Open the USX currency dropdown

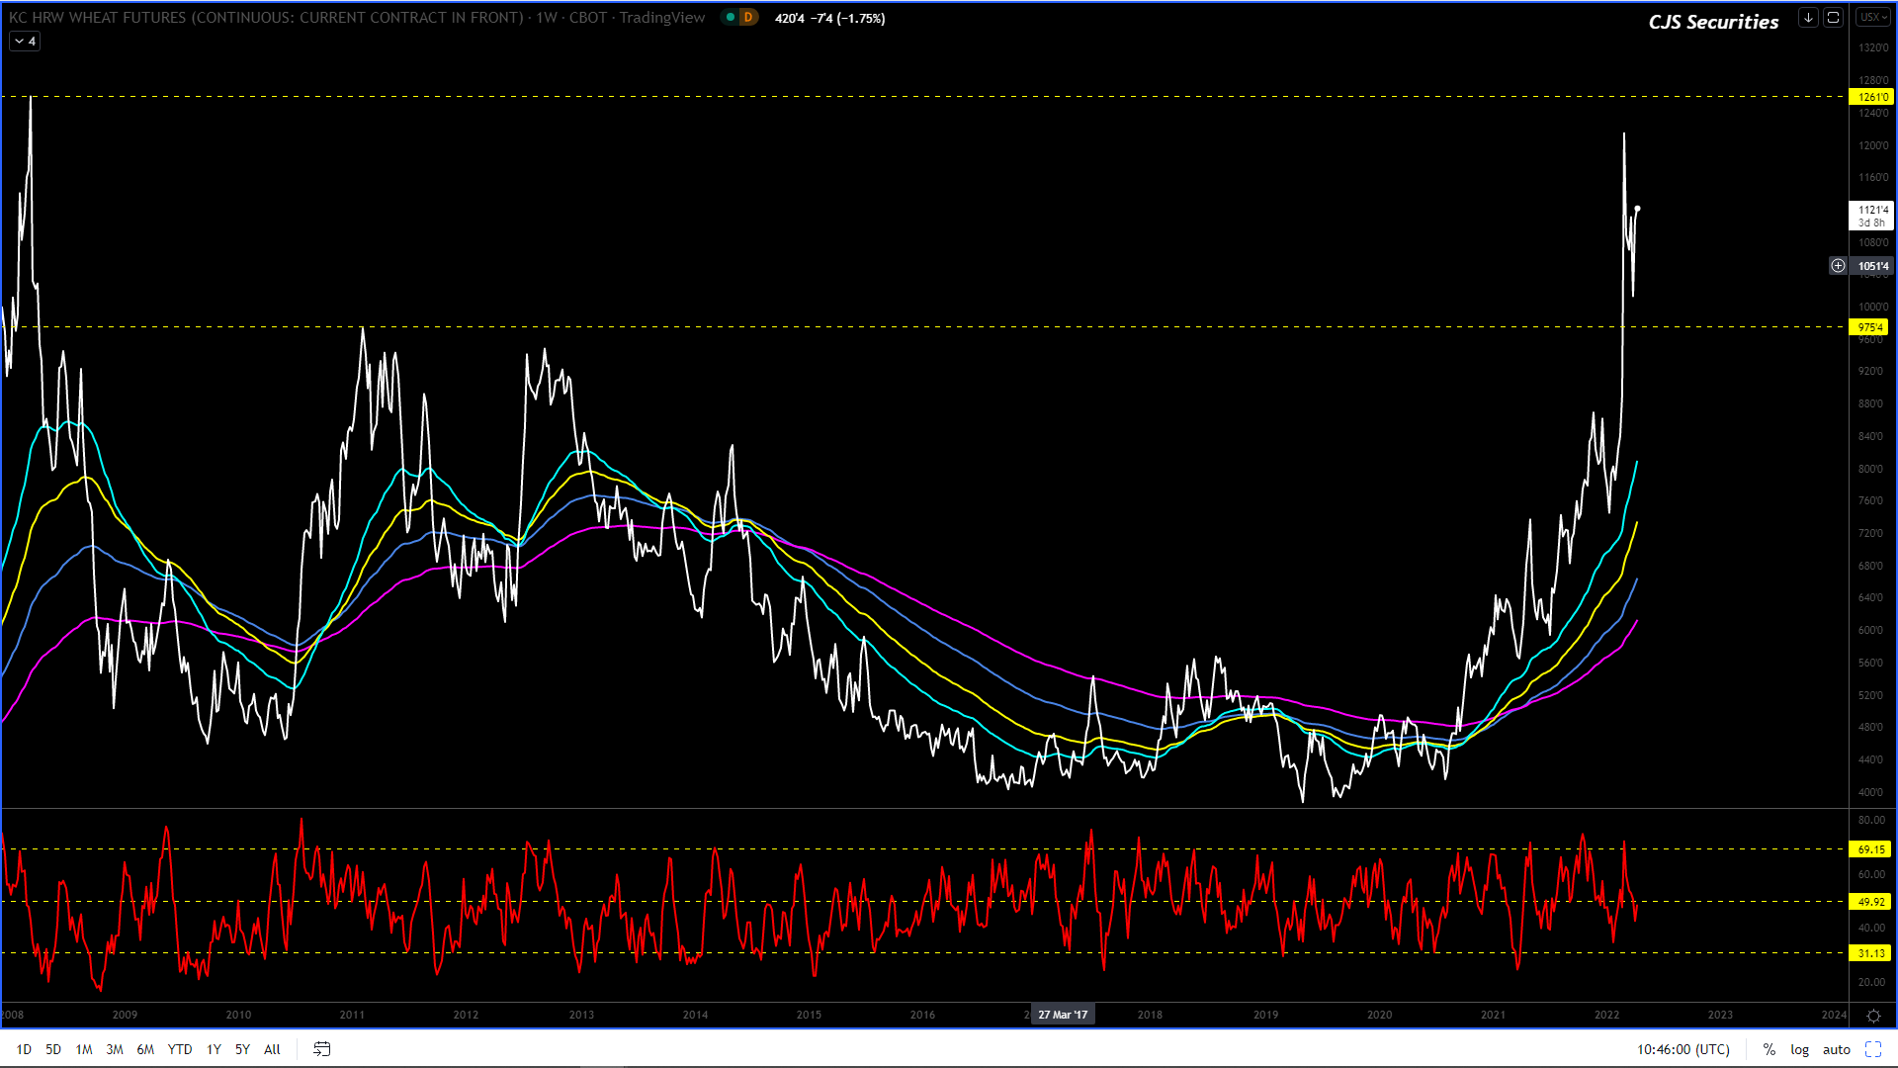coord(1872,18)
